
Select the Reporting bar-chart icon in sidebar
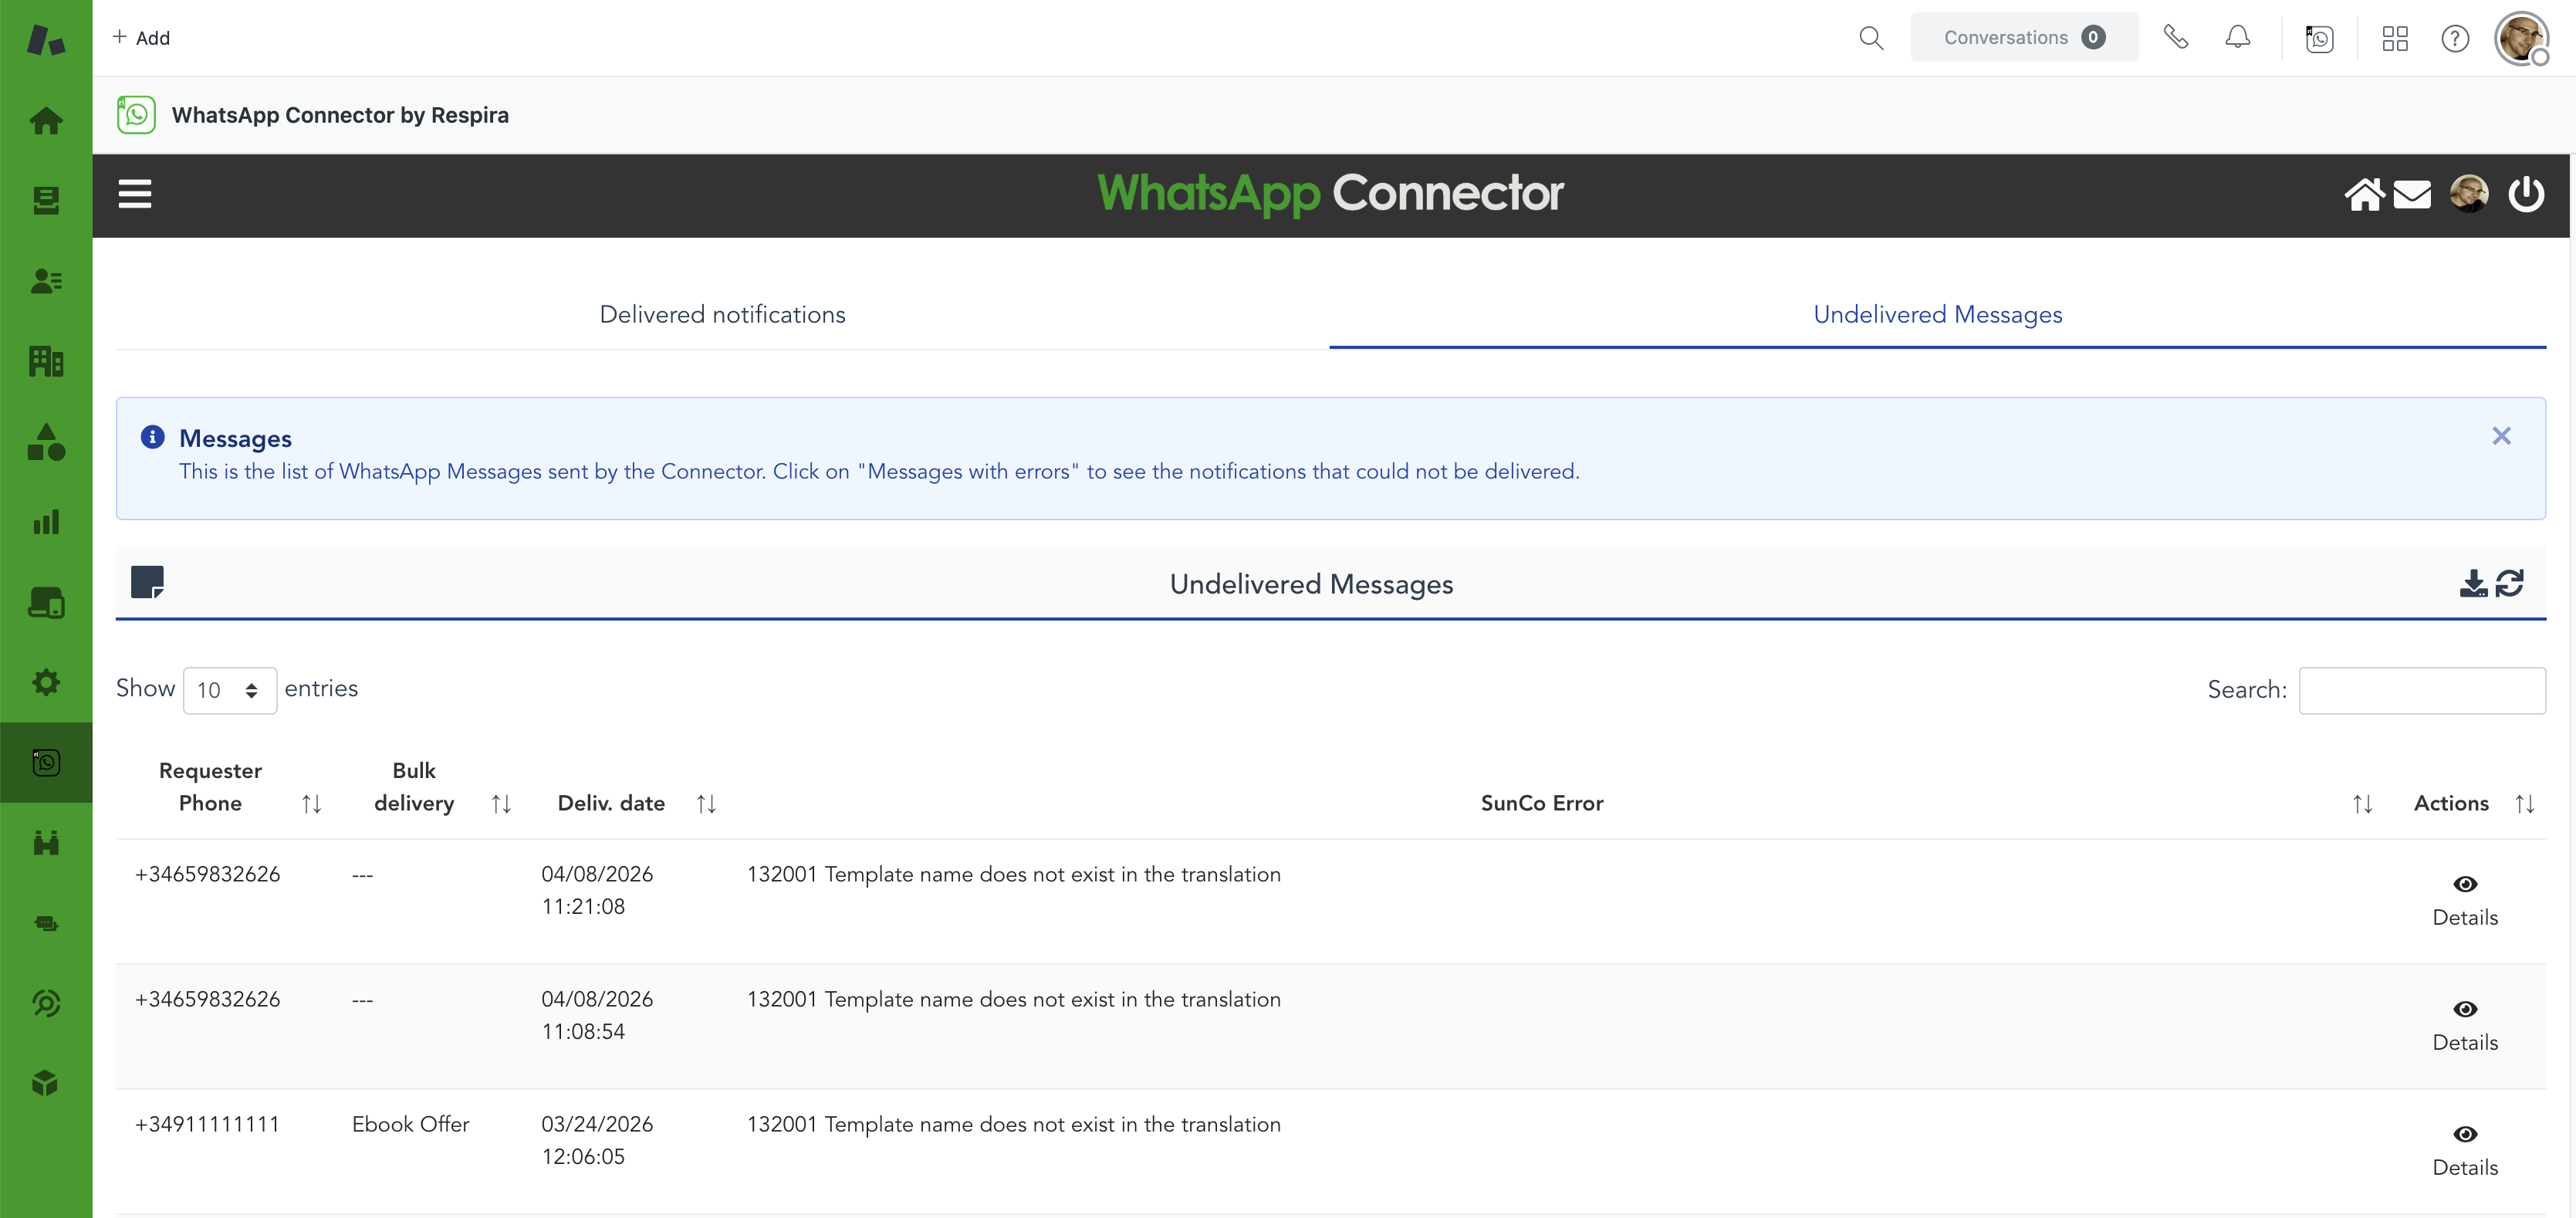pyautogui.click(x=46, y=521)
